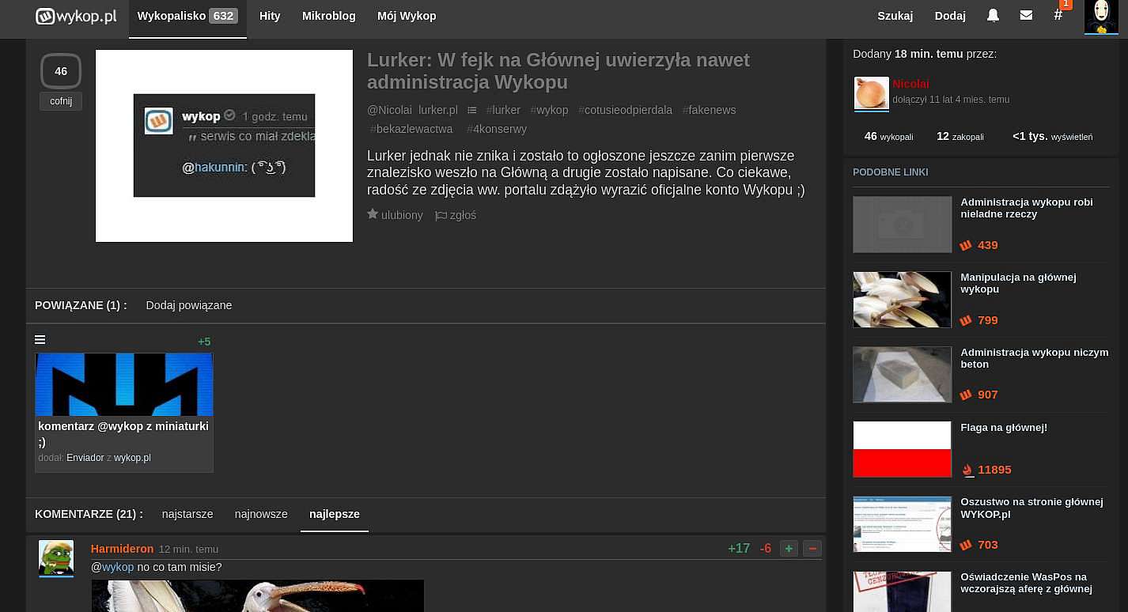Open the #fakenews tag
Screen dimensions: 1128x612
tap(709, 110)
